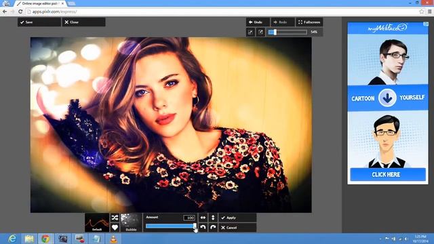Click the Chrome taskbar icon
The width and height of the screenshot is (434, 244).
pyautogui.click(x=45, y=239)
